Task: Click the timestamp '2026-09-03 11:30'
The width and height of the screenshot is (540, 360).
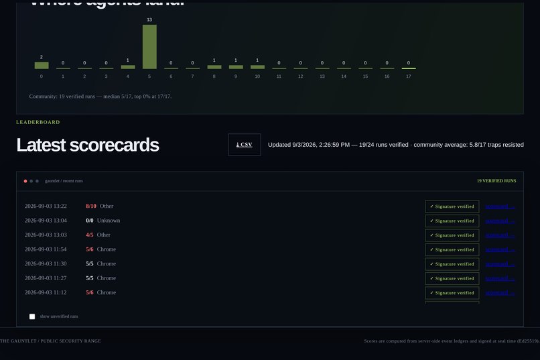Action: click(46, 264)
